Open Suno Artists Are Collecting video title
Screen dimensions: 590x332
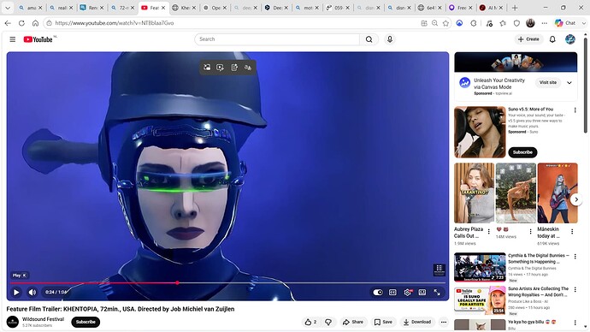click(539, 292)
